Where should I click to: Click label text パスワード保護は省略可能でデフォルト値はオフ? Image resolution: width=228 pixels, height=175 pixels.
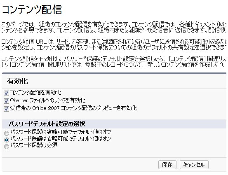(61, 132)
